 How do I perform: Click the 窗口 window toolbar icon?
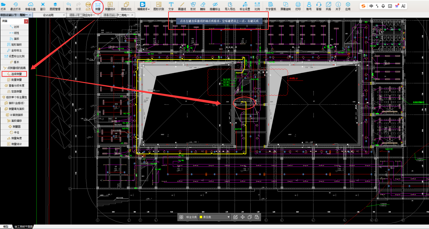[43, 6]
